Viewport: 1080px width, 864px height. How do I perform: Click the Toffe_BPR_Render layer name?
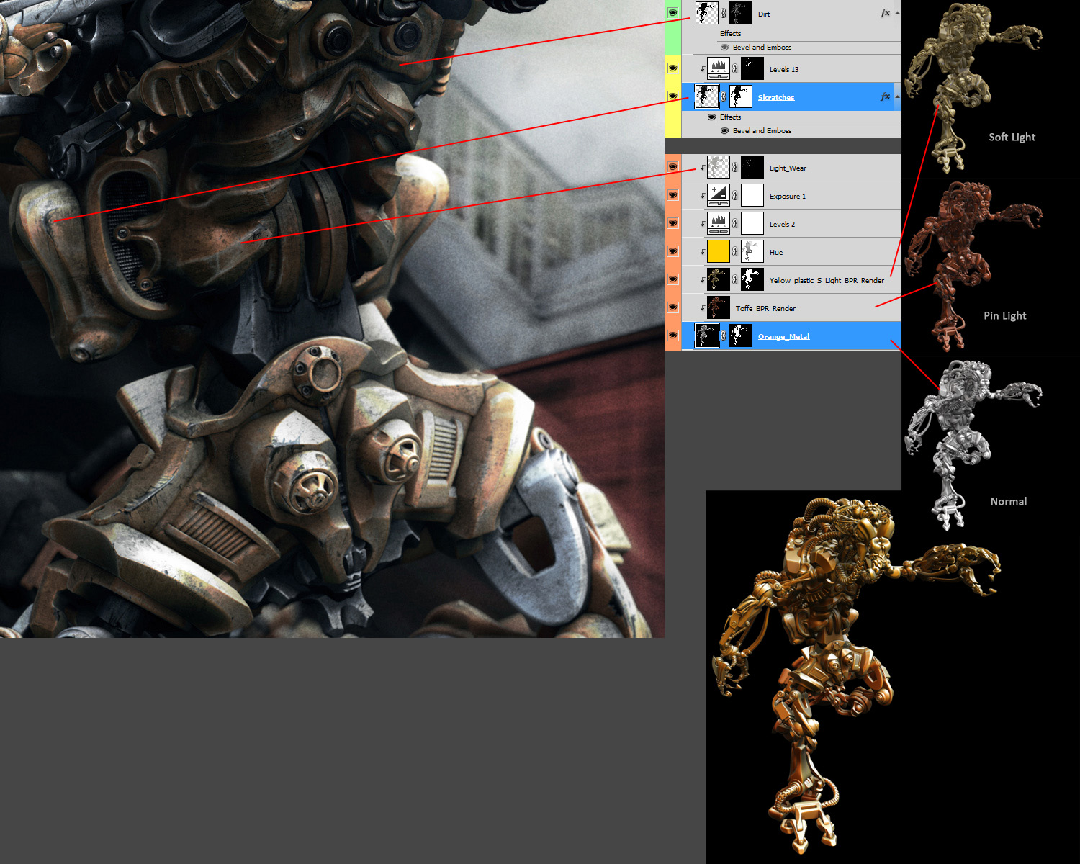click(765, 308)
